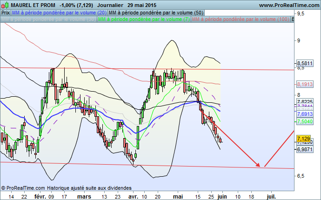Select the MM pondérée par le volume (50) label
321x200 pixels.
point(156,13)
